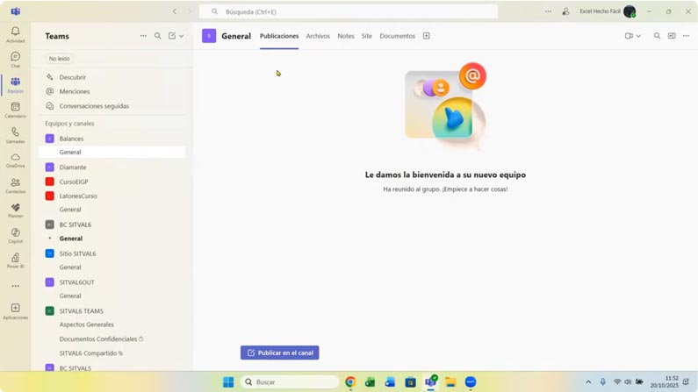The height and width of the screenshot is (392, 698).
Task: Open Microsoft Teams taskbar icon
Action: point(430,382)
